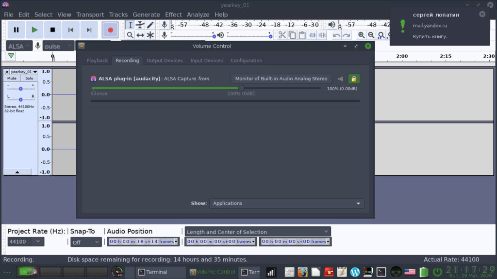Click the Zoom Out icon
Screen dimensions: 497x279
click(371, 35)
